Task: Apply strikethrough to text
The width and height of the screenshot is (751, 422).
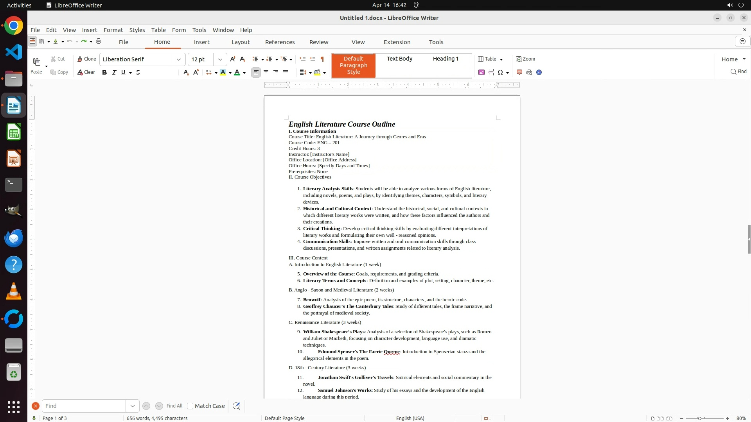Action: click(x=138, y=72)
